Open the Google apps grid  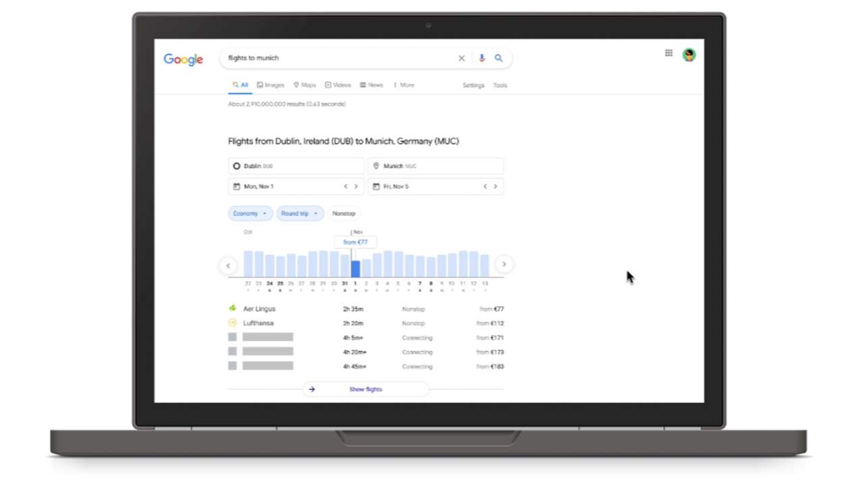click(669, 53)
